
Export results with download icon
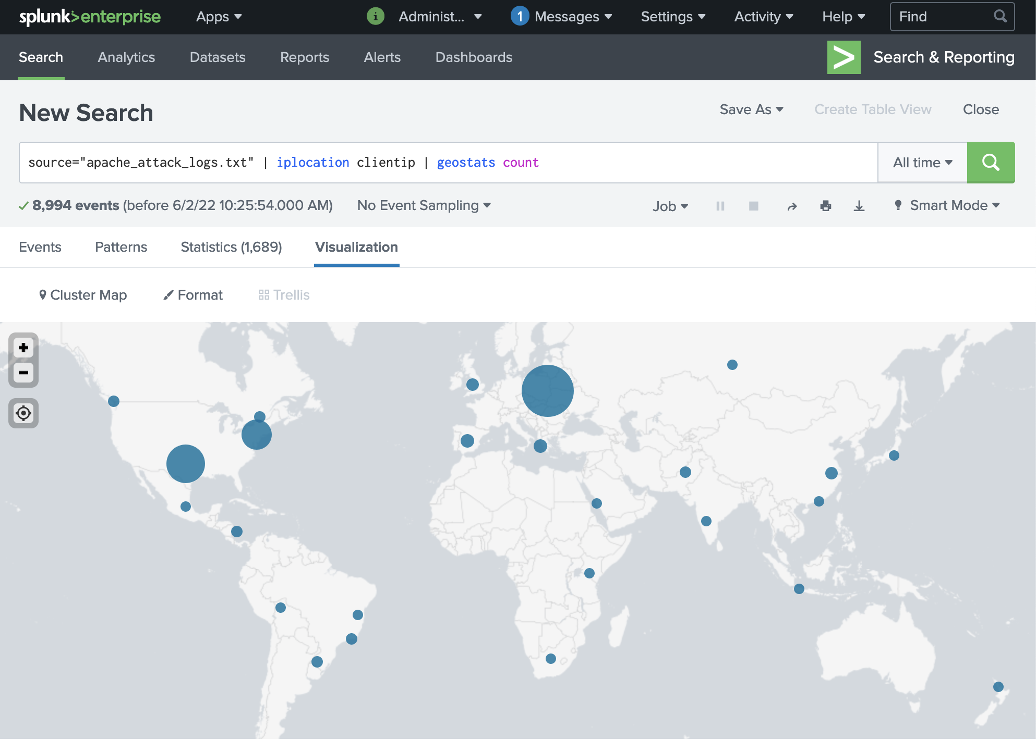click(x=859, y=206)
